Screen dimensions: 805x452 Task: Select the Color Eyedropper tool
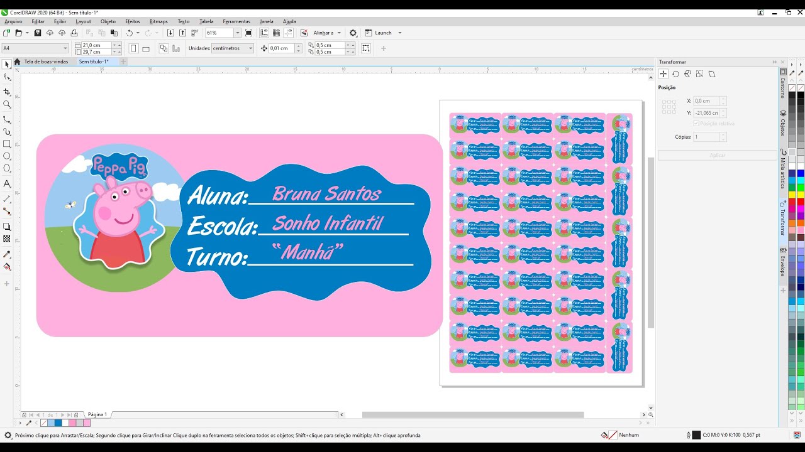7,254
